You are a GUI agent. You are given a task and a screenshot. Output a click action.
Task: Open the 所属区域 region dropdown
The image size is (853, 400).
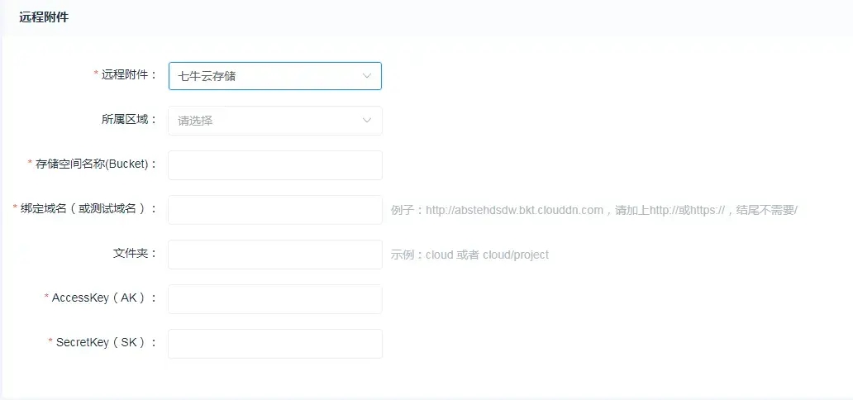click(264, 121)
